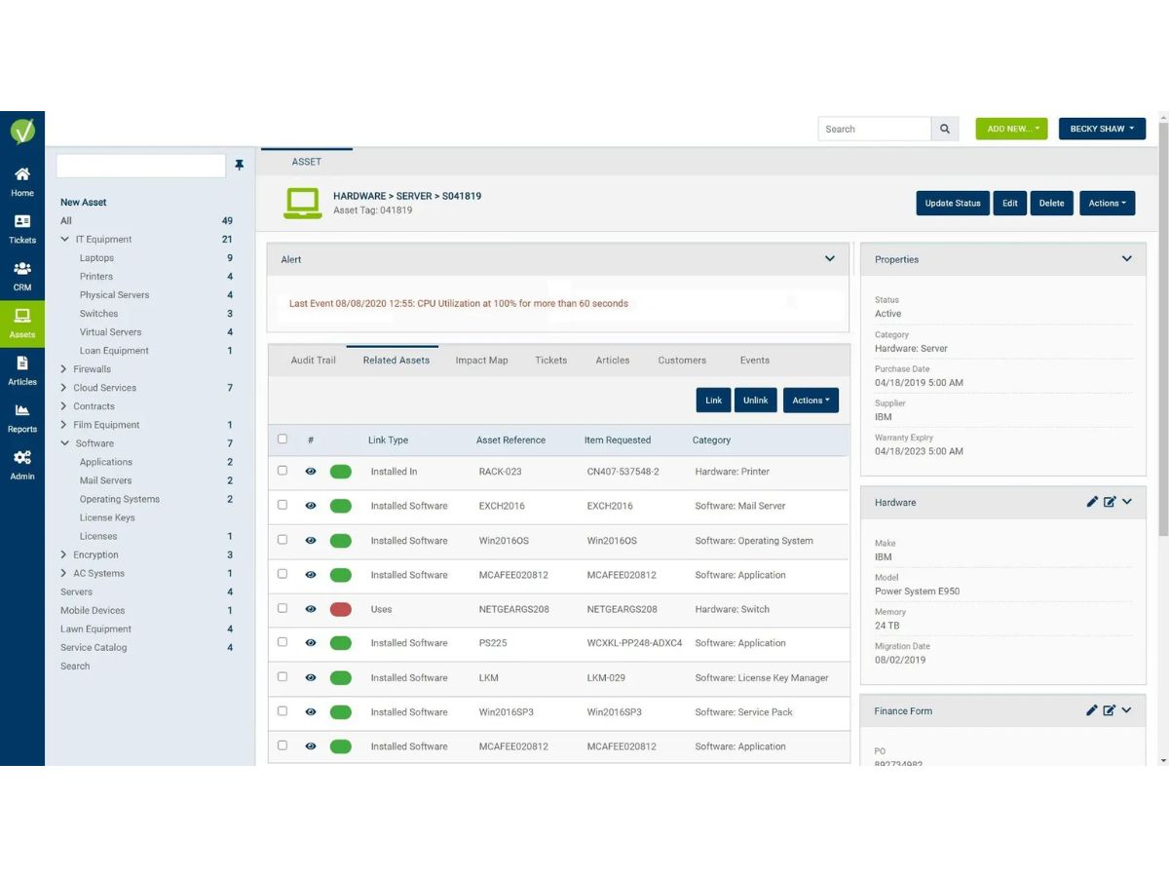Collapse the Properties panel chevron
The width and height of the screenshot is (1169, 877).
[1127, 259]
